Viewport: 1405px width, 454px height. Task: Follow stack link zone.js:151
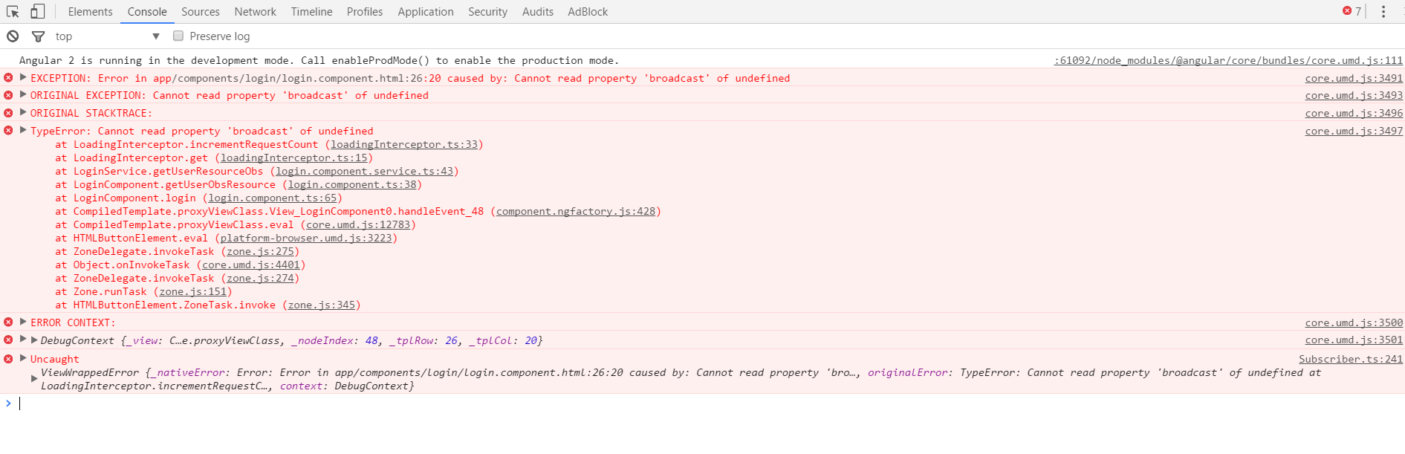(x=192, y=291)
